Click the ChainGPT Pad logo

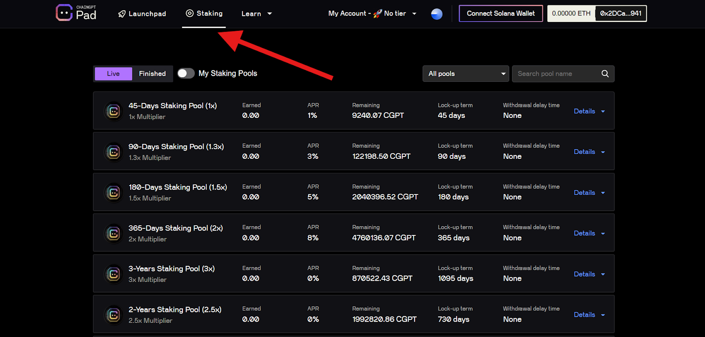coord(76,13)
